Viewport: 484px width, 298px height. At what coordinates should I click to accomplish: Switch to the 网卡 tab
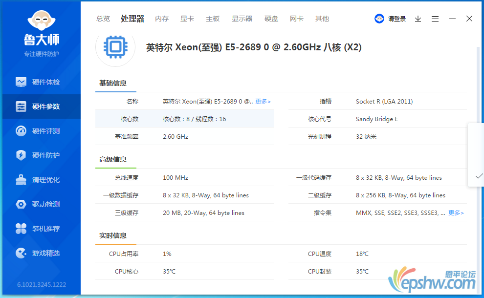(297, 19)
